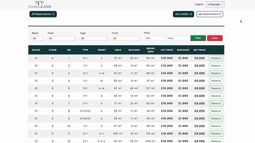Open My Reservations: 0
The width and height of the screenshot is (255, 143).
(210, 14)
